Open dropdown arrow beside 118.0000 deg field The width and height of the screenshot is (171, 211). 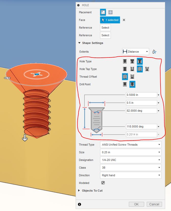click(158, 127)
